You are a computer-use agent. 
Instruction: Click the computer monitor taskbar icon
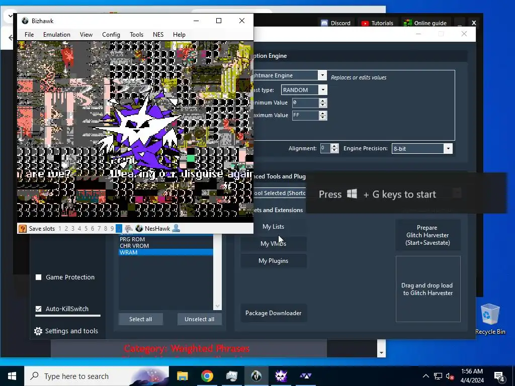tap(231, 376)
